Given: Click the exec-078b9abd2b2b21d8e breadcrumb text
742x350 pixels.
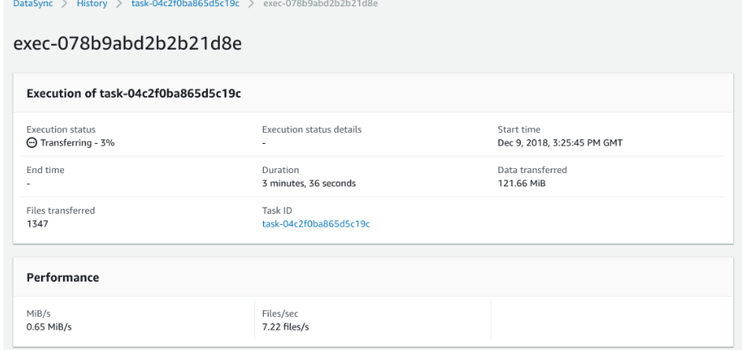Looking at the screenshot, I should (x=321, y=4).
